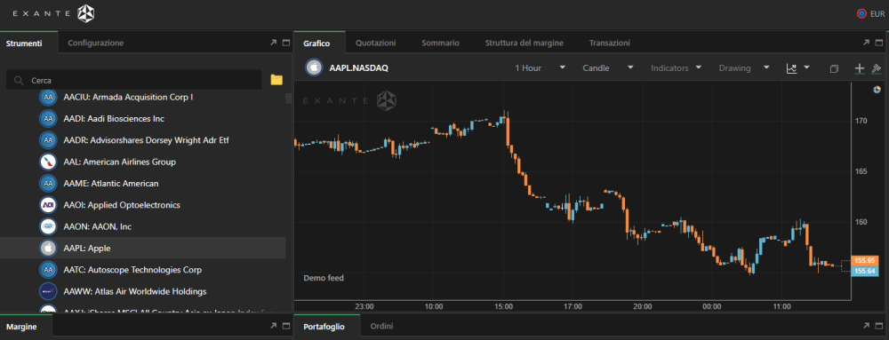Select AACIU: Armada Acquisition Corp I
Image resolution: width=889 pixels, height=340 pixels.
coord(143,98)
